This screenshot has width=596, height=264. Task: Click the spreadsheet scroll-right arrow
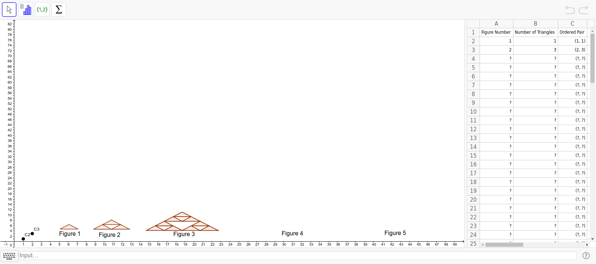click(x=587, y=245)
